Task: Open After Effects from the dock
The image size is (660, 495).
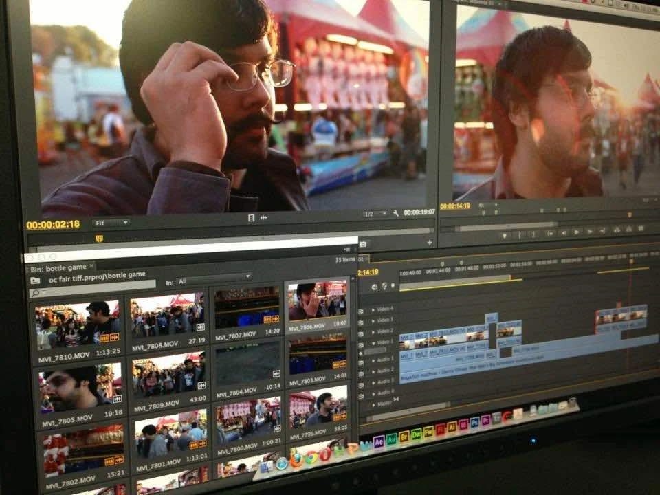Action: [x=379, y=442]
